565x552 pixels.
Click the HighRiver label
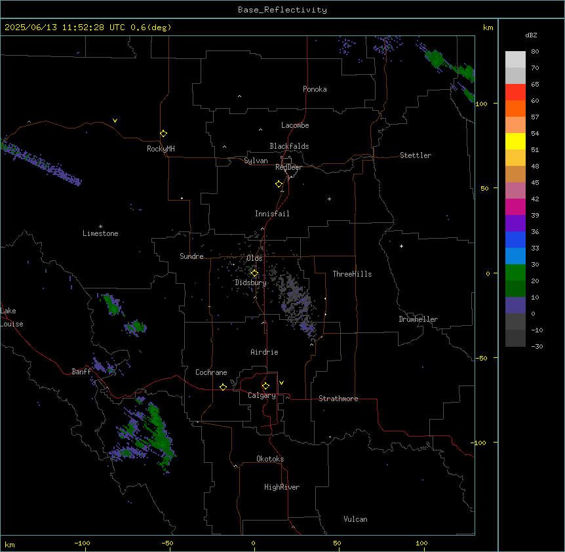point(282,487)
